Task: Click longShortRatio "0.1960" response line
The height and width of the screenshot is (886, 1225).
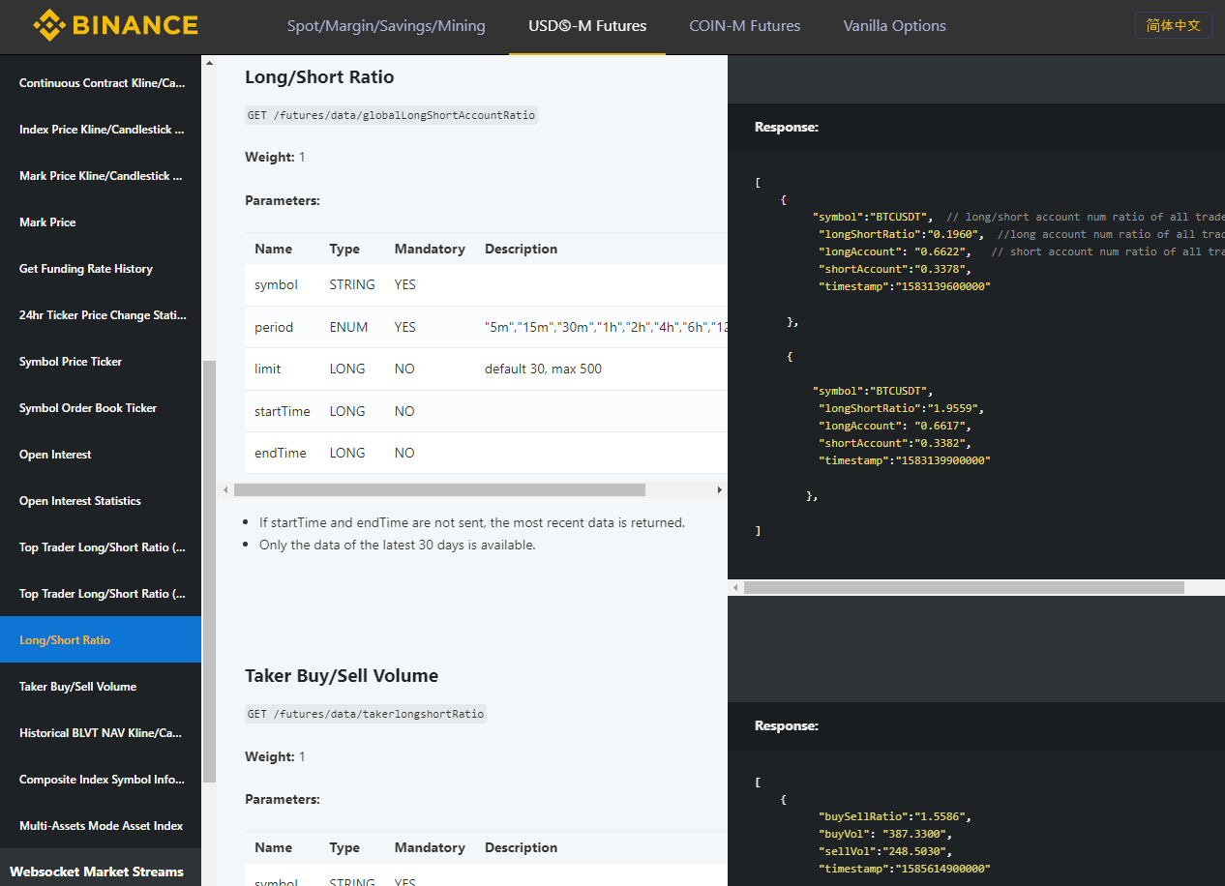Action: (901, 234)
